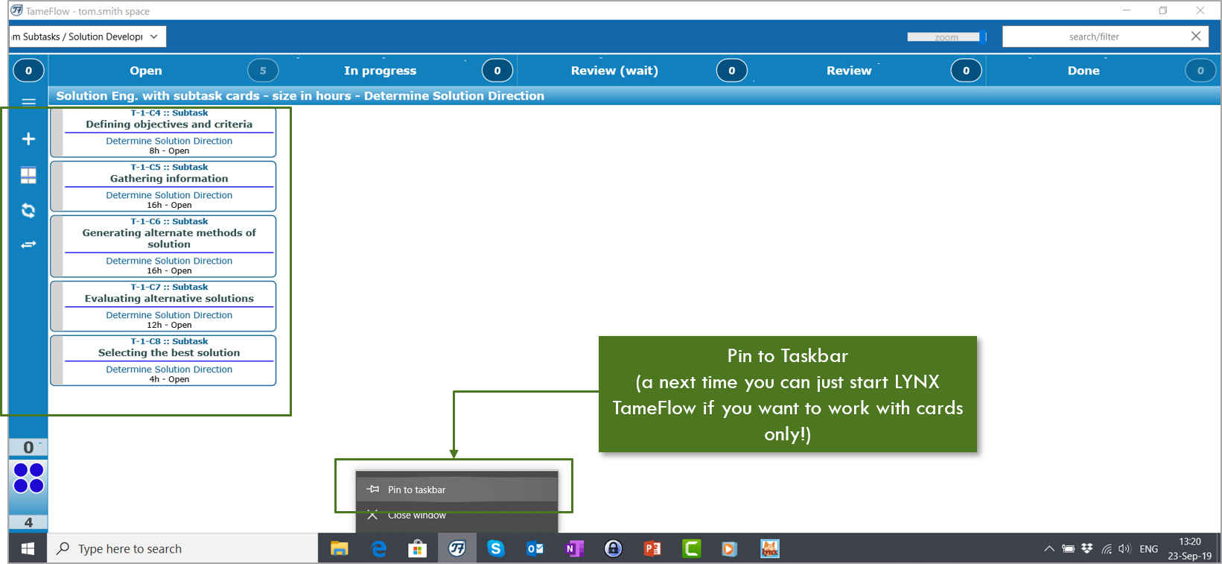Click the TameFlow logo in title bar

pyautogui.click(x=16, y=10)
